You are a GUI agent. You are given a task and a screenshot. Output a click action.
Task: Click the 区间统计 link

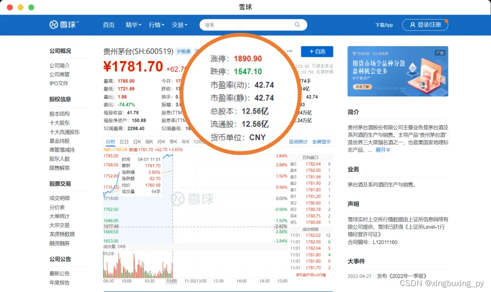tap(298, 141)
